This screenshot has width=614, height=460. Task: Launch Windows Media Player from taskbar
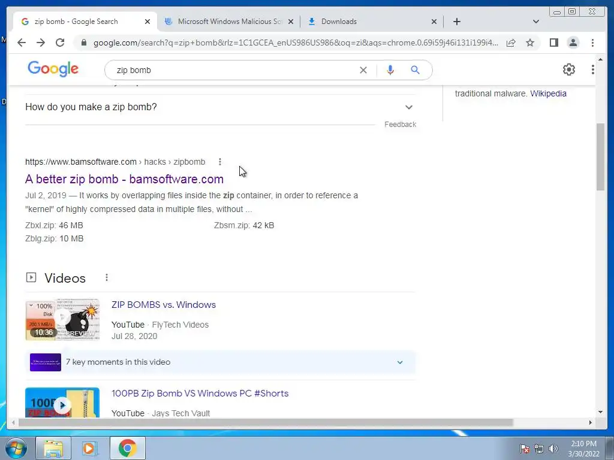point(90,448)
